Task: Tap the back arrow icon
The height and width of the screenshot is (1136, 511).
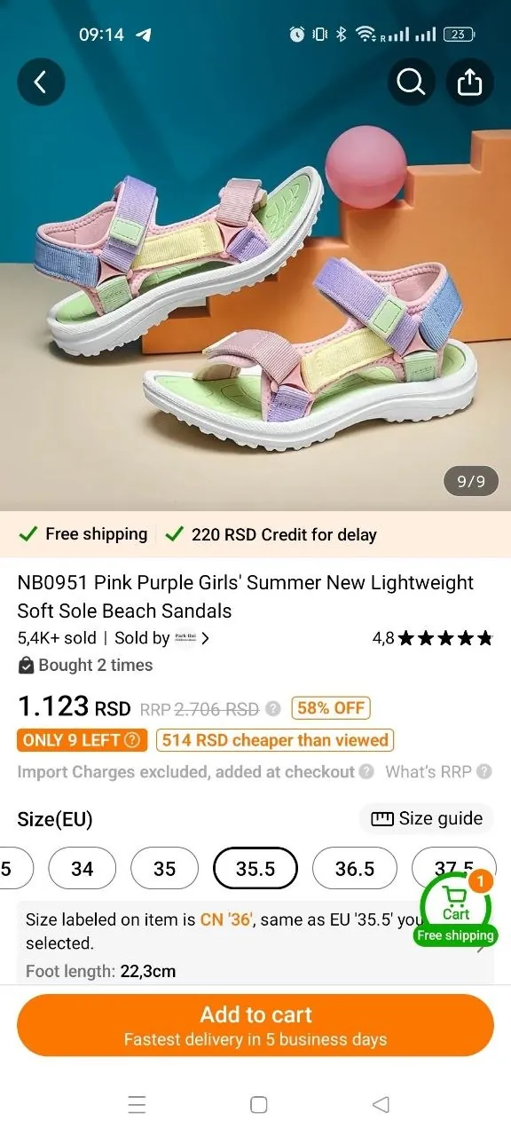Action: (41, 82)
